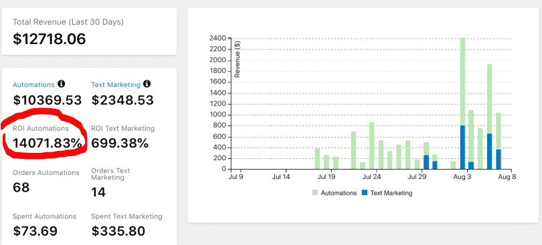Click the Spent Text Marketing amount $335.80
The width and height of the screenshot is (542, 245).
tap(118, 231)
